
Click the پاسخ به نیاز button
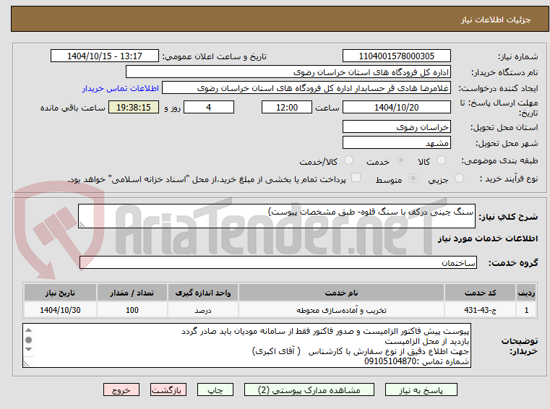coord(421,389)
